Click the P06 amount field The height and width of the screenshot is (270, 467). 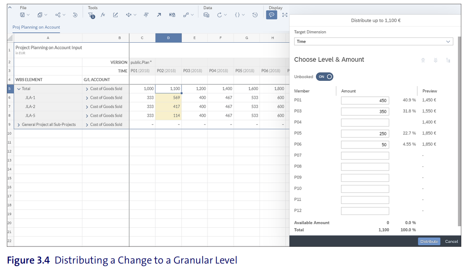[x=365, y=145]
